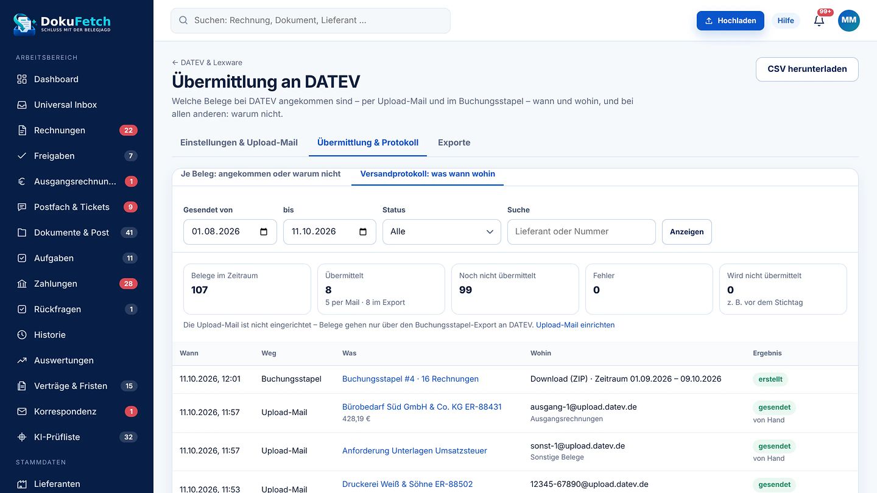
Task: Select the Freigaben checkmark icon
Action: coord(22,156)
